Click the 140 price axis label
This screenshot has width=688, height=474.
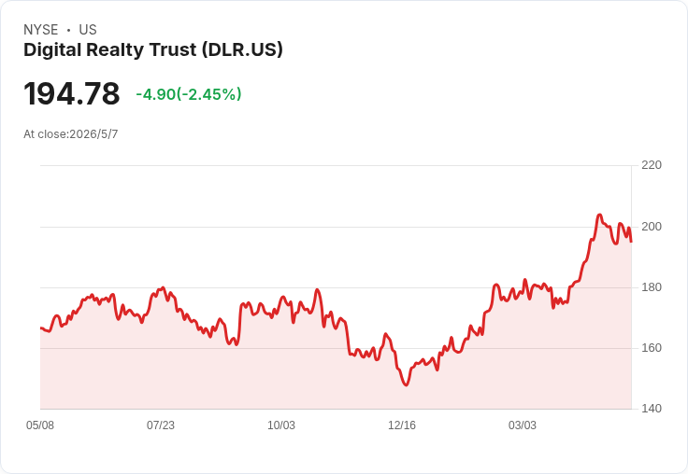pyautogui.click(x=652, y=409)
